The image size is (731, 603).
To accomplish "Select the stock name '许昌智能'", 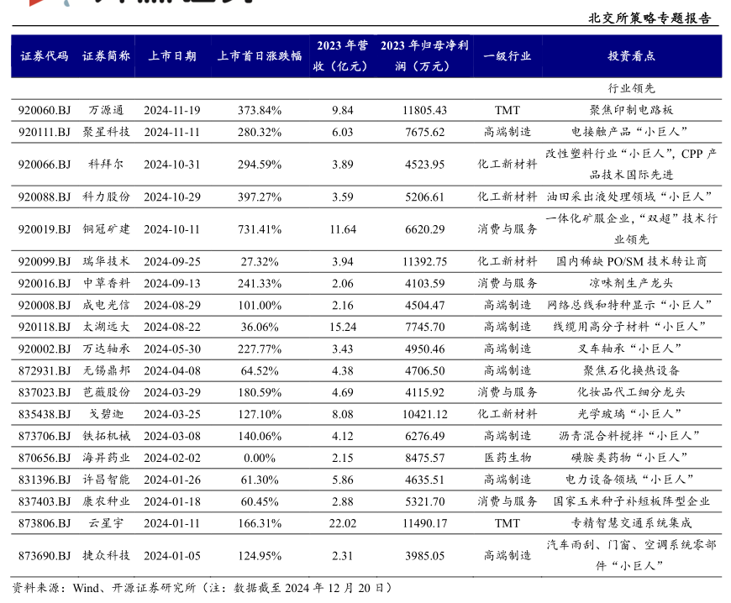I will [x=107, y=480].
